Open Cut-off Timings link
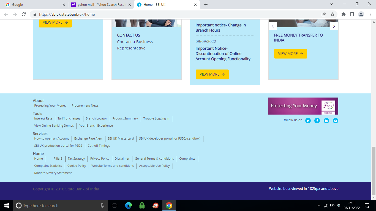376x211 pixels. click(99, 146)
